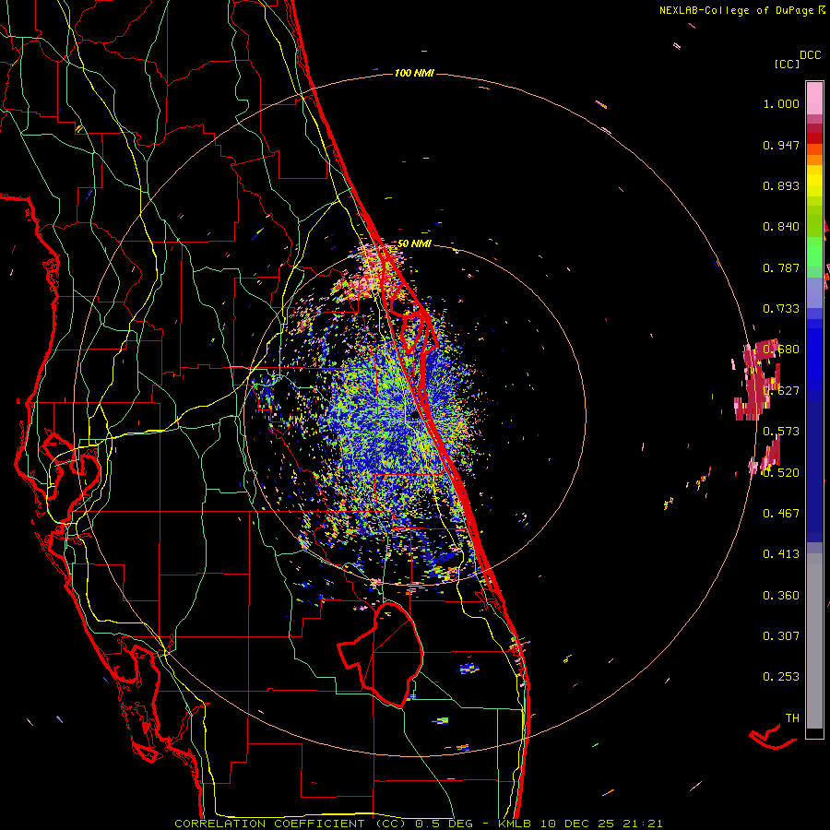The height and width of the screenshot is (830, 830).
Task: Click the "10 DEC 25" date in the caption
Action: click(x=577, y=824)
